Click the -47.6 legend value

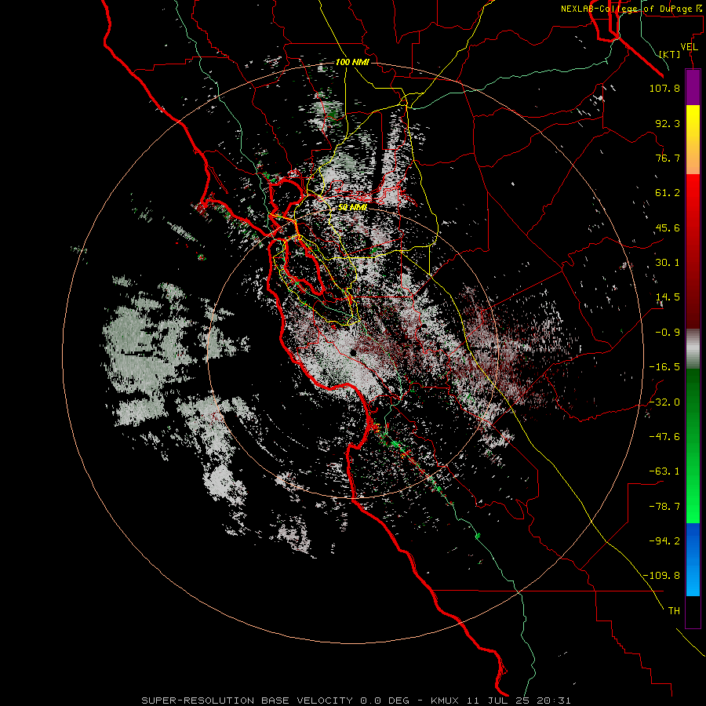[x=664, y=437]
